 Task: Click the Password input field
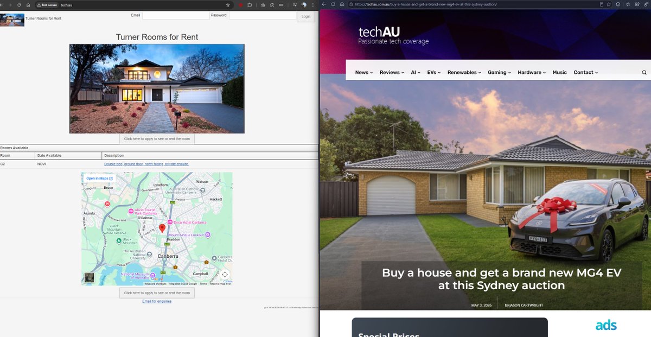[261, 16]
